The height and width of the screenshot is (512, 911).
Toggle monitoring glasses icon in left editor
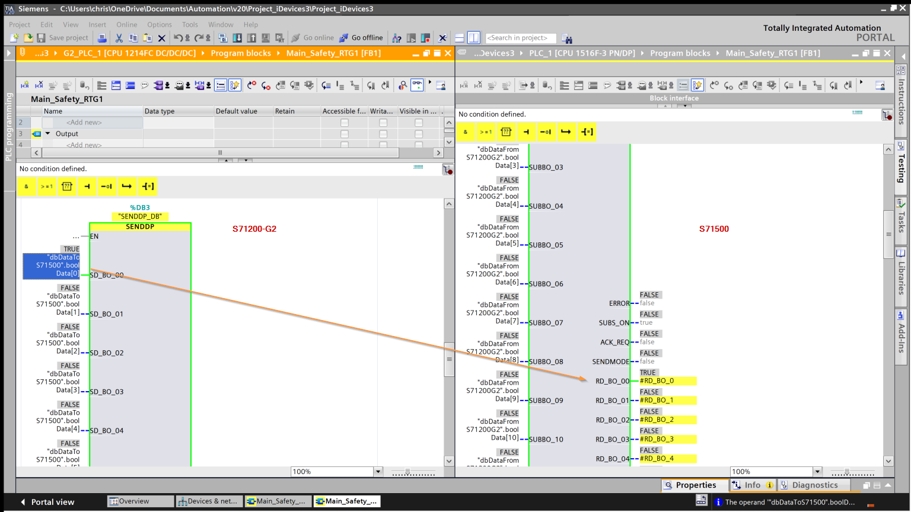click(x=418, y=85)
